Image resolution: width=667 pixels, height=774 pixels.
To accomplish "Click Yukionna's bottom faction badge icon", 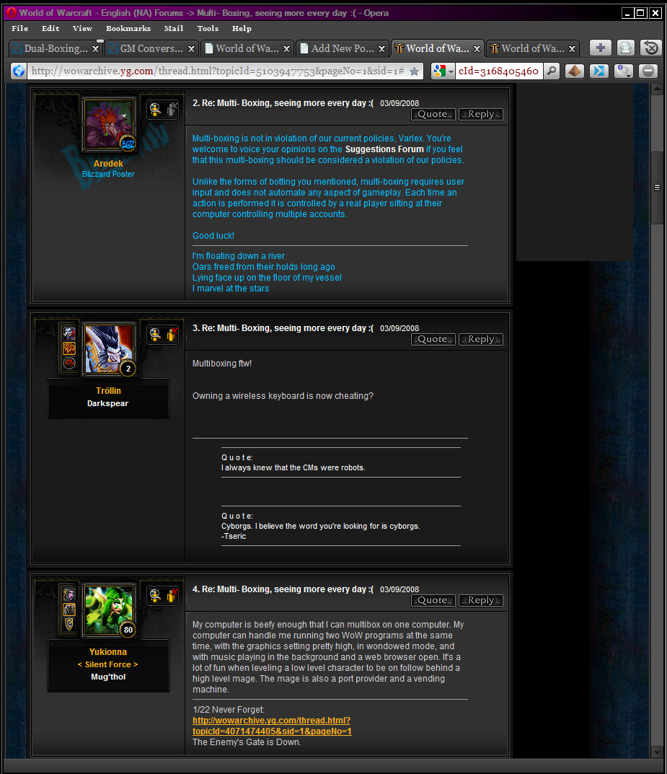I will [69, 625].
